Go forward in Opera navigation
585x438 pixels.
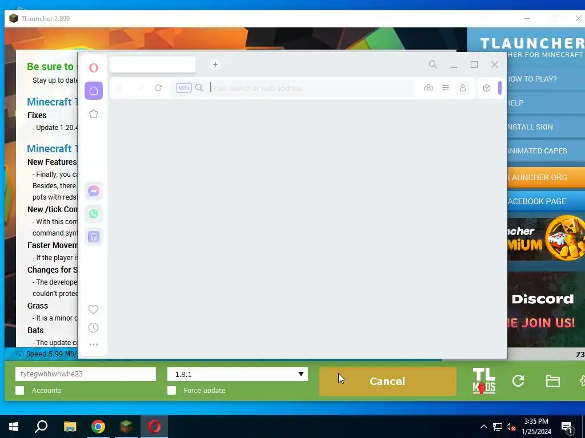pyautogui.click(x=141, y=88)
